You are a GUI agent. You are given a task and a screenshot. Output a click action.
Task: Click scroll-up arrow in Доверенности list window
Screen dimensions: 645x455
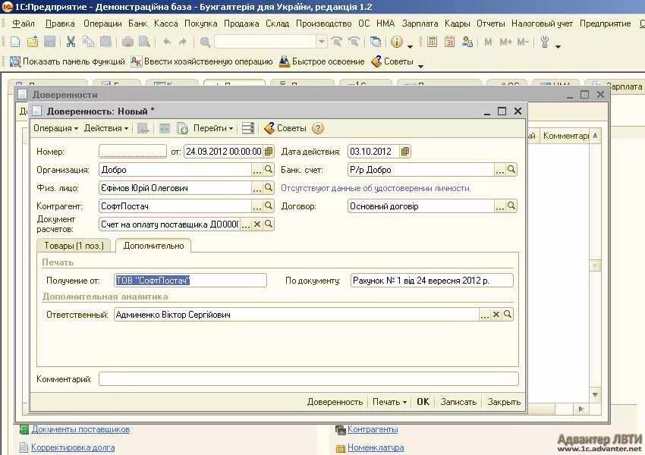tap(595, 135)
